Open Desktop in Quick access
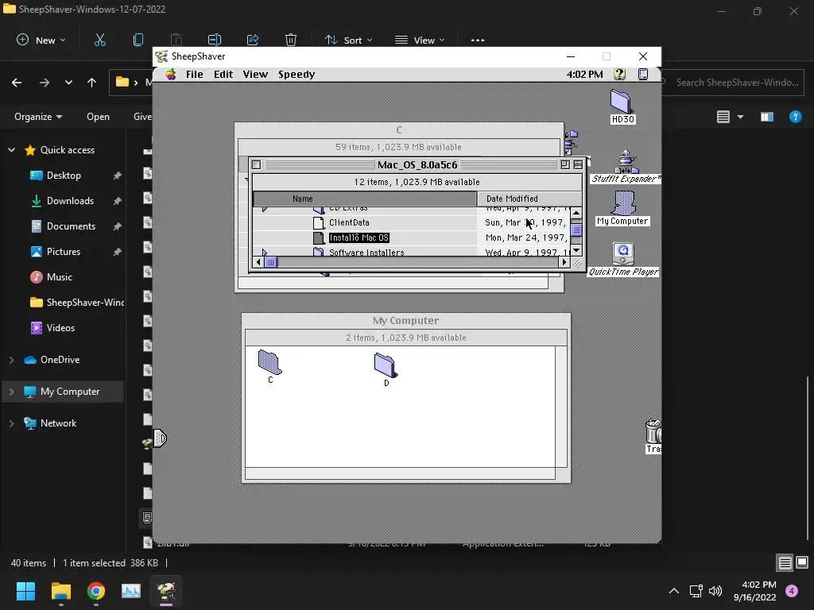 click(x=64, y=176)
